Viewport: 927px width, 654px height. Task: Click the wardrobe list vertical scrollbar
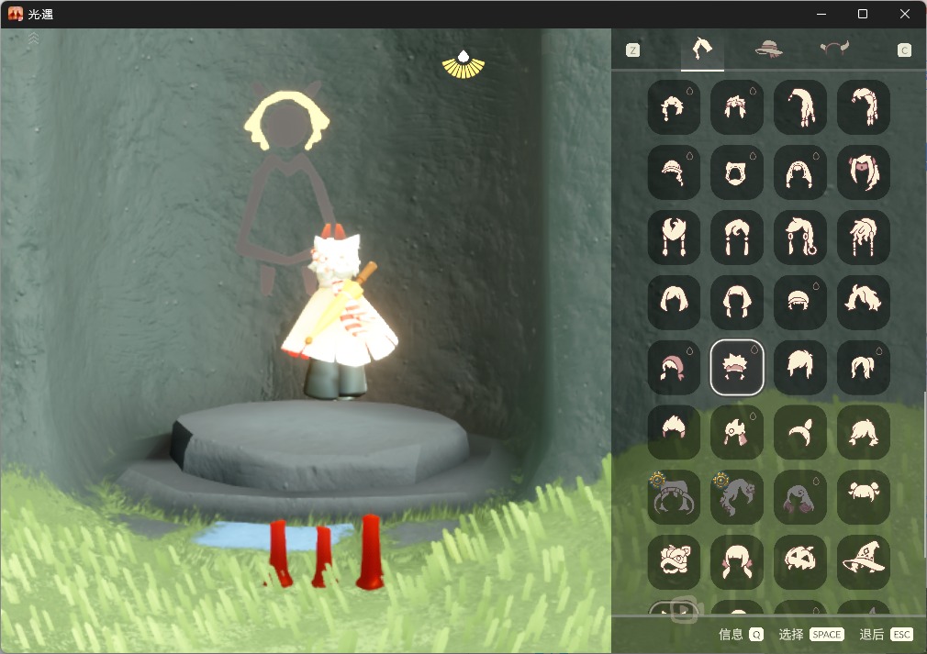(x=924, y=472)
